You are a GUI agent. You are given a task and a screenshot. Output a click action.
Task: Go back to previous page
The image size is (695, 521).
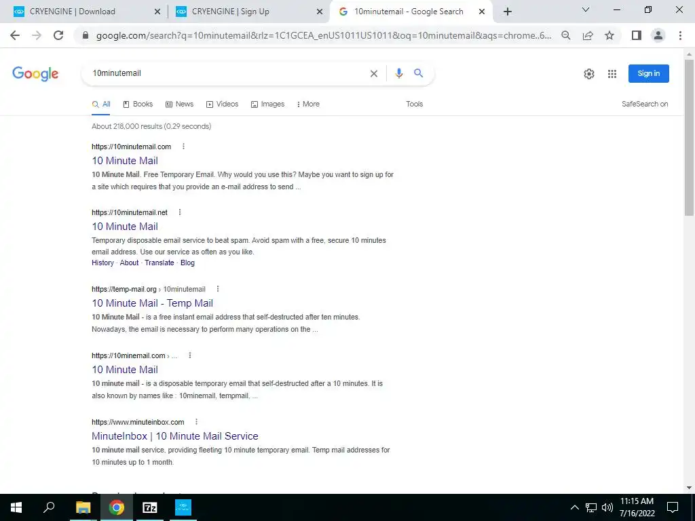(x=15, y=35)
